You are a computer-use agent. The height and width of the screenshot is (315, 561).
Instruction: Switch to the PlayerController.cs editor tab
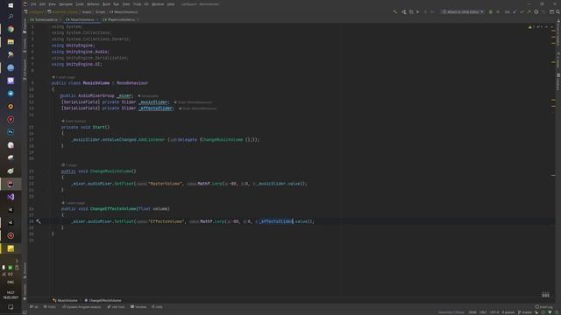119,19
